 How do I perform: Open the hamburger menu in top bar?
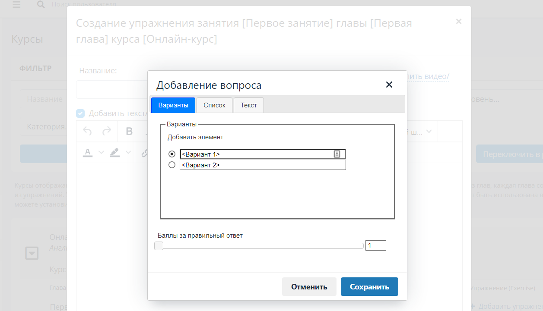point(16,5)
